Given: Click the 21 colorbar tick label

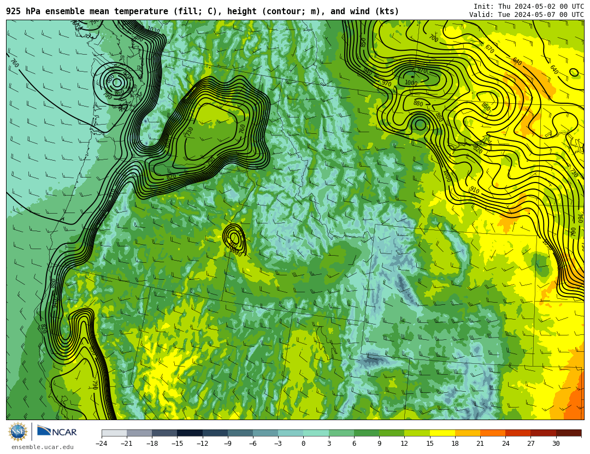Looking at the screenshot, I should click(480, 444).
